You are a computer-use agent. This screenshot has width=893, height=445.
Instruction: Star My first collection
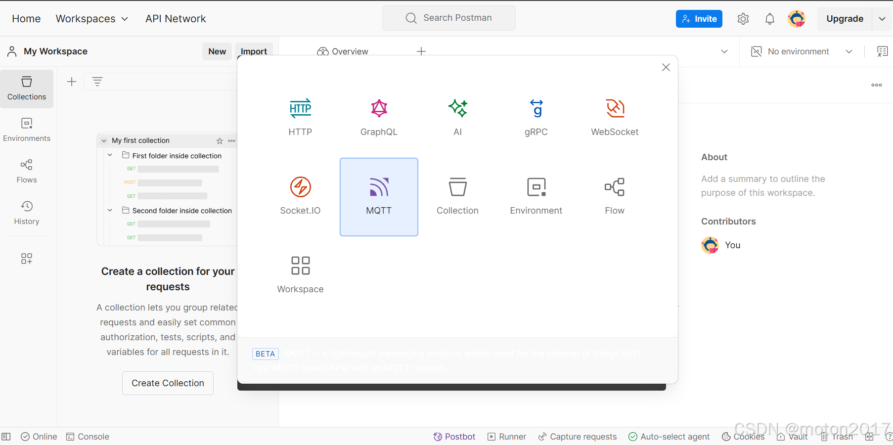tap(220, 141)
